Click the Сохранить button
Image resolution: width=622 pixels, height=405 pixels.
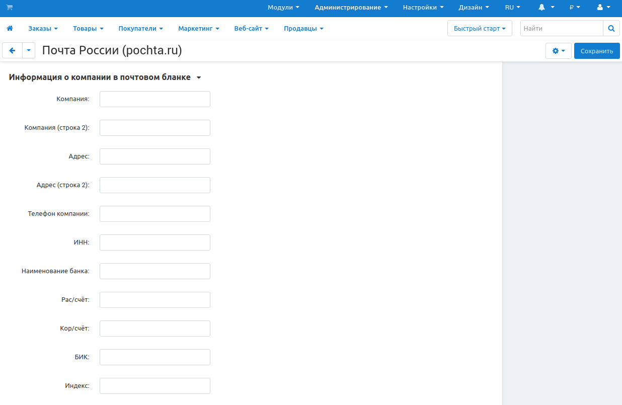597,51
